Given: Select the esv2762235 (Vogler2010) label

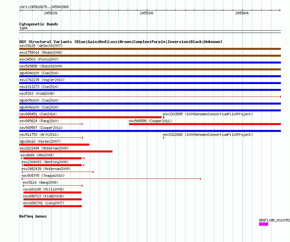Looking at the screenshot, I should [42, 80].
